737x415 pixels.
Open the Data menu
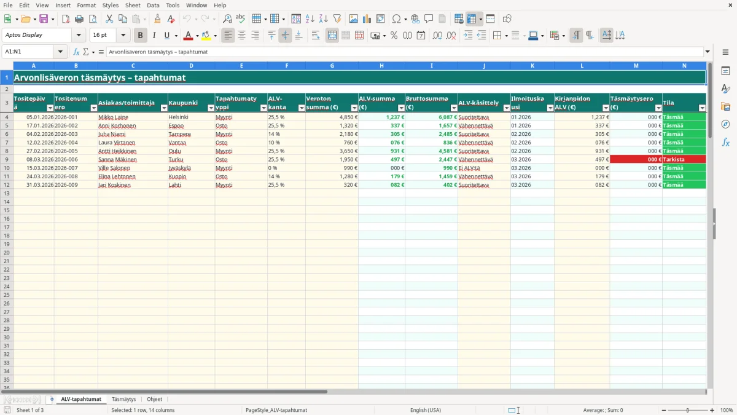pos(153,5)
